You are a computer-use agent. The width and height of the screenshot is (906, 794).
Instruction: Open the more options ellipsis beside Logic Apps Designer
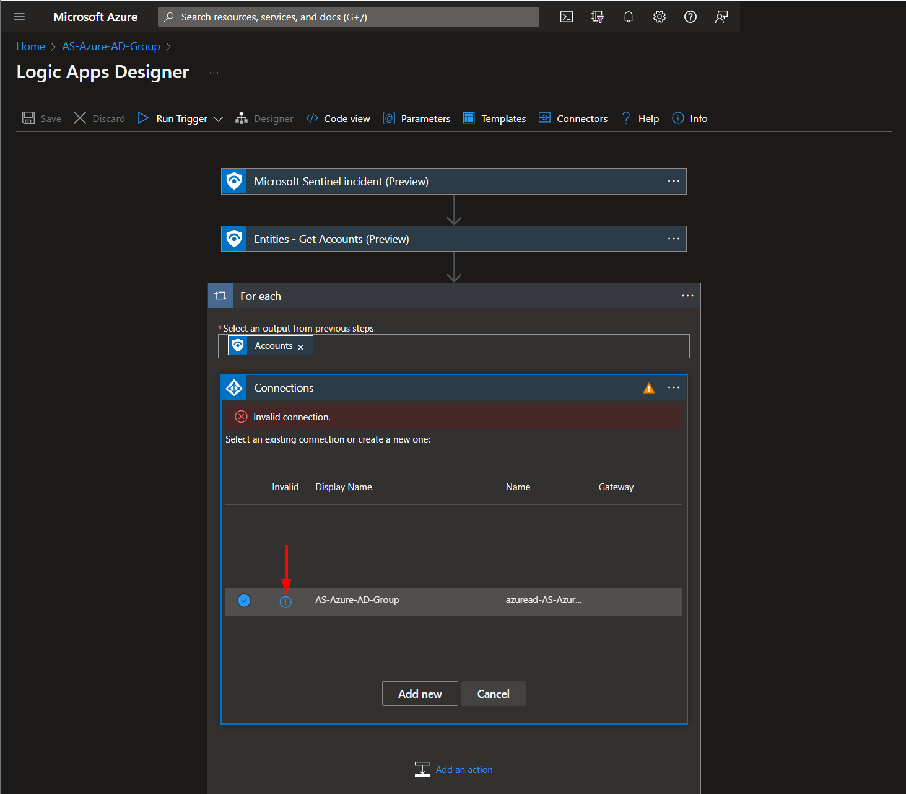[214, 73]
